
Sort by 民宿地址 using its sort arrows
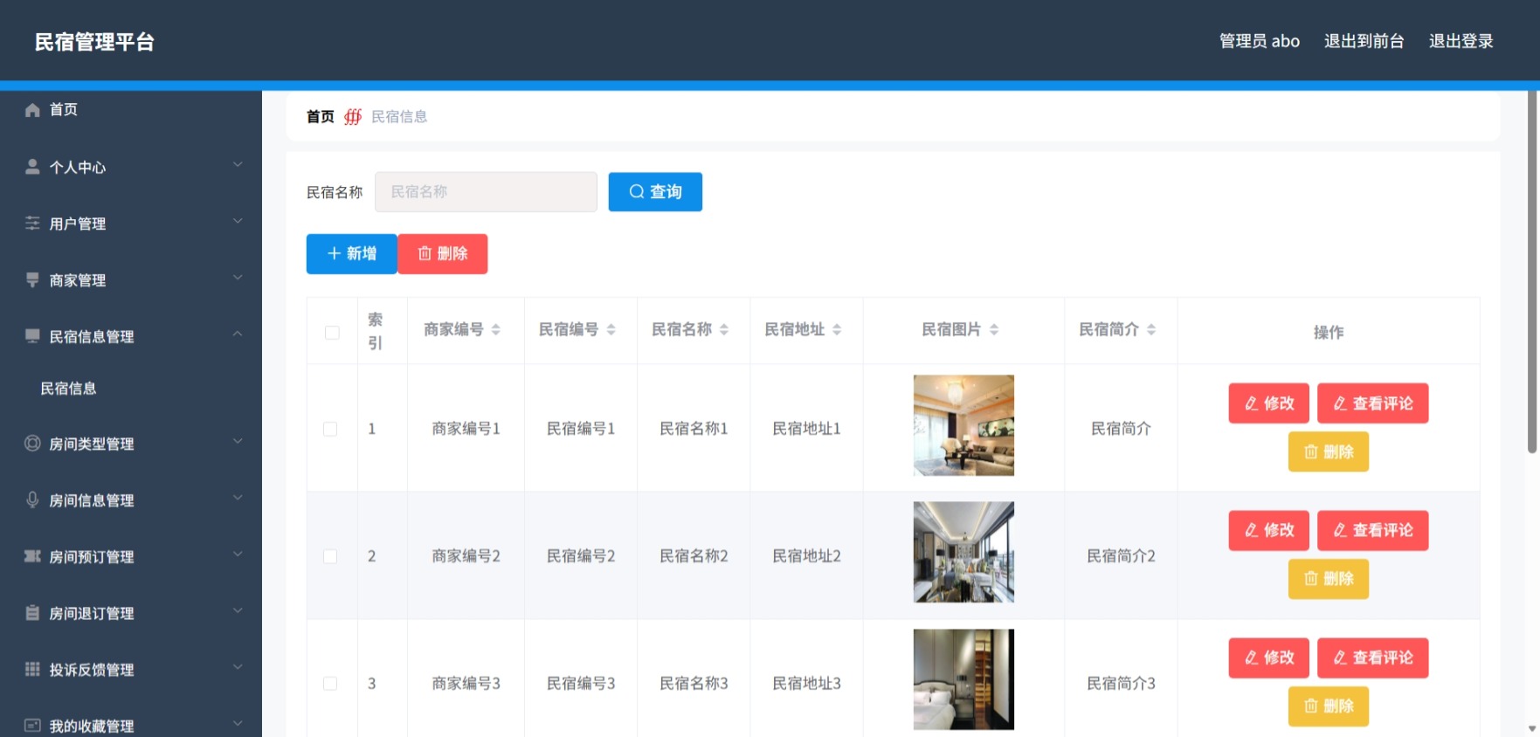point(837,330)
